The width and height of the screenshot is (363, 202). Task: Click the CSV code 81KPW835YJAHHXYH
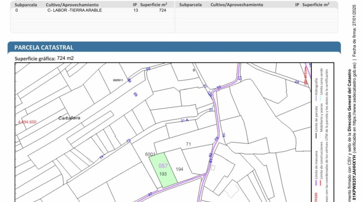click(x=354, y=177)
